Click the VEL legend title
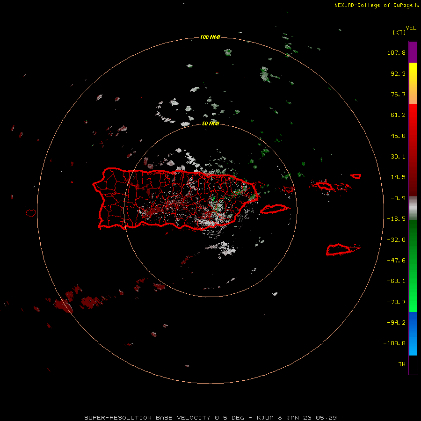Screen dimensions: 421x421 [411, 28]
